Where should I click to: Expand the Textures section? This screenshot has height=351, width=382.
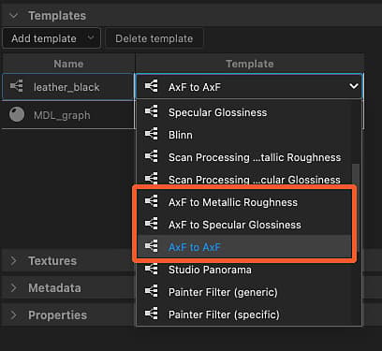pyautogui.click(x=13, y=261)
